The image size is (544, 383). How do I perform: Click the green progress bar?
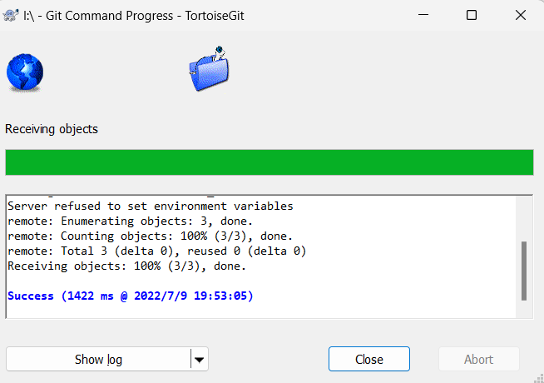(x=269, y=162)
